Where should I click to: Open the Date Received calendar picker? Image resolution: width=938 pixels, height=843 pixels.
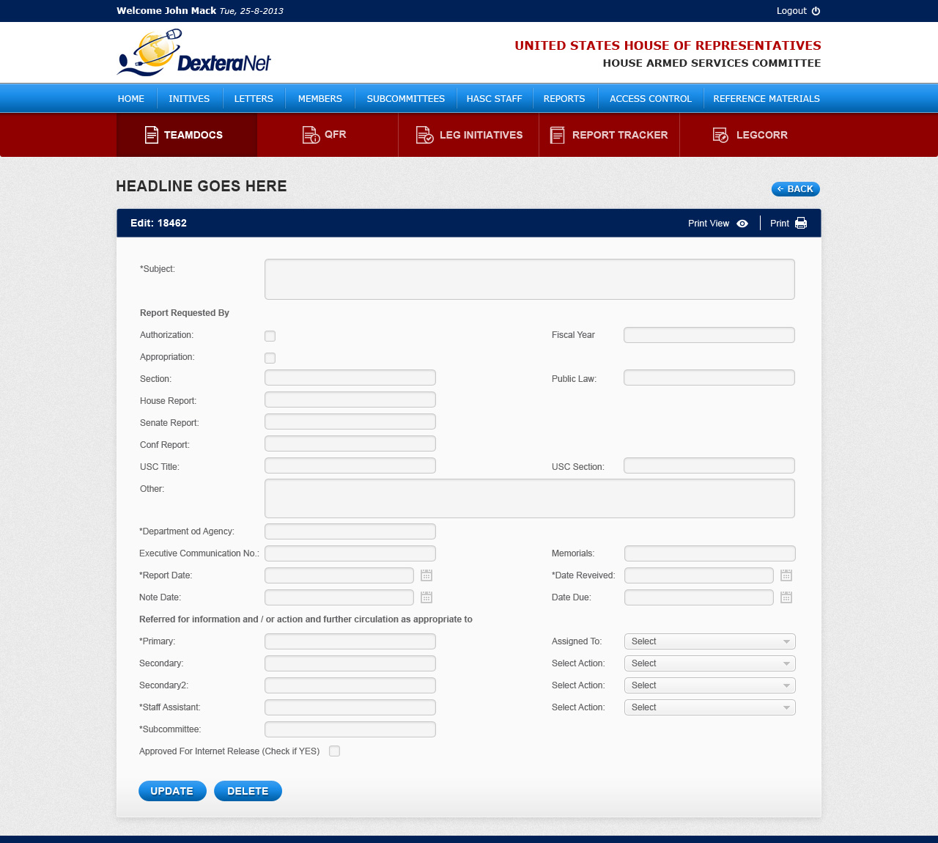tap(786, 575)
